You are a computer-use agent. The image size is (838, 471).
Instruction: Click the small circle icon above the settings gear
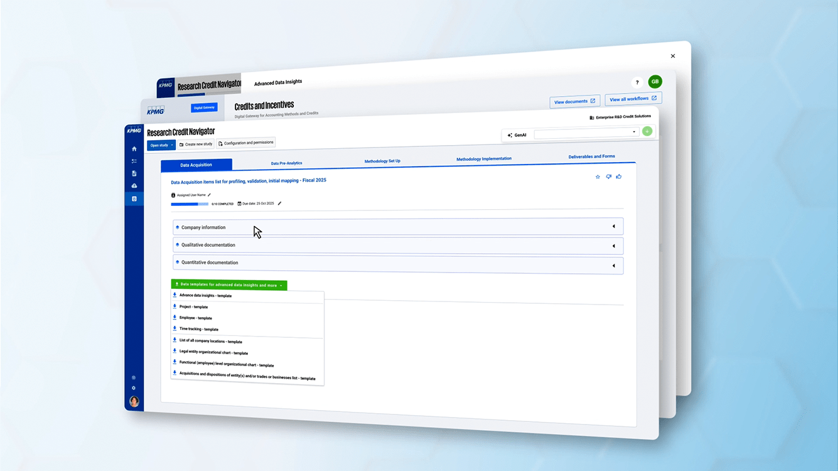[134, 377]
